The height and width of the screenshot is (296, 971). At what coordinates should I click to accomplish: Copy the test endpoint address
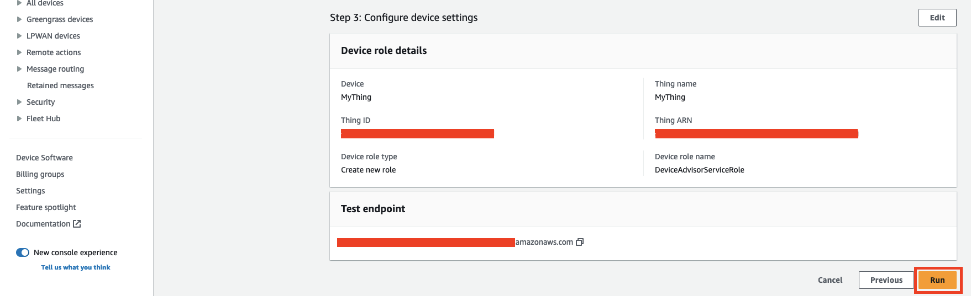click(580, 242)
